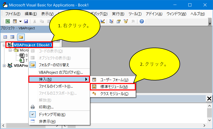
Task: Open the Project Explorer toolbar icon
Action: [111, 21]
